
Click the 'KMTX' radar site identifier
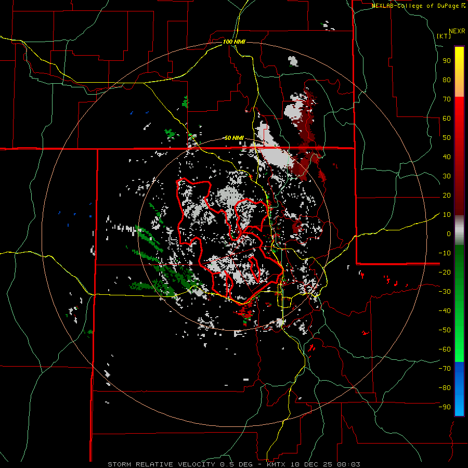coord(276,464)
